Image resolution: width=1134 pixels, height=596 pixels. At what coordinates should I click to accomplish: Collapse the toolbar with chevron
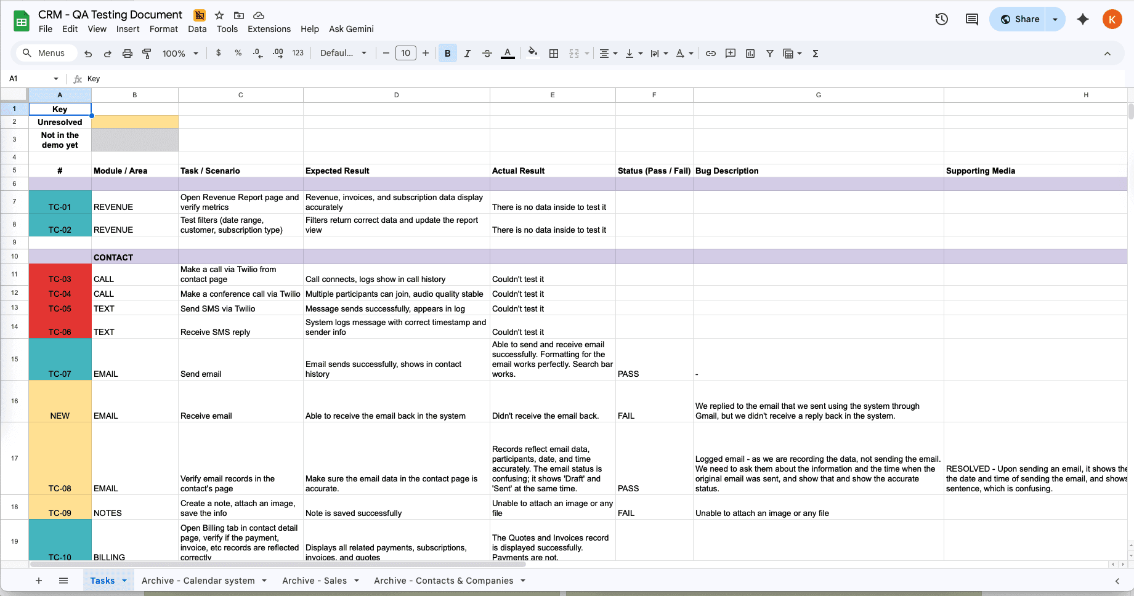tap(1108, 54)
